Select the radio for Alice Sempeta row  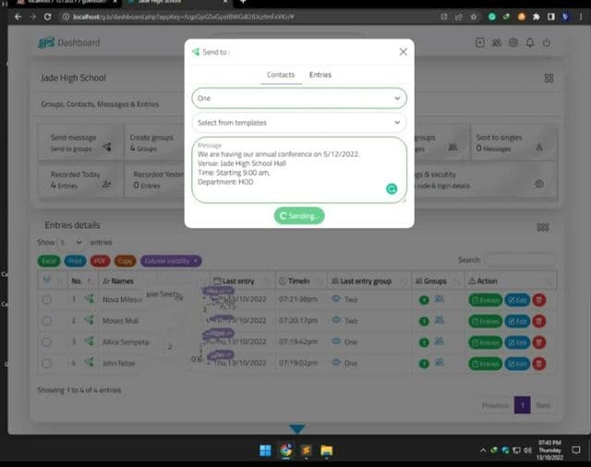coord(47,342)
